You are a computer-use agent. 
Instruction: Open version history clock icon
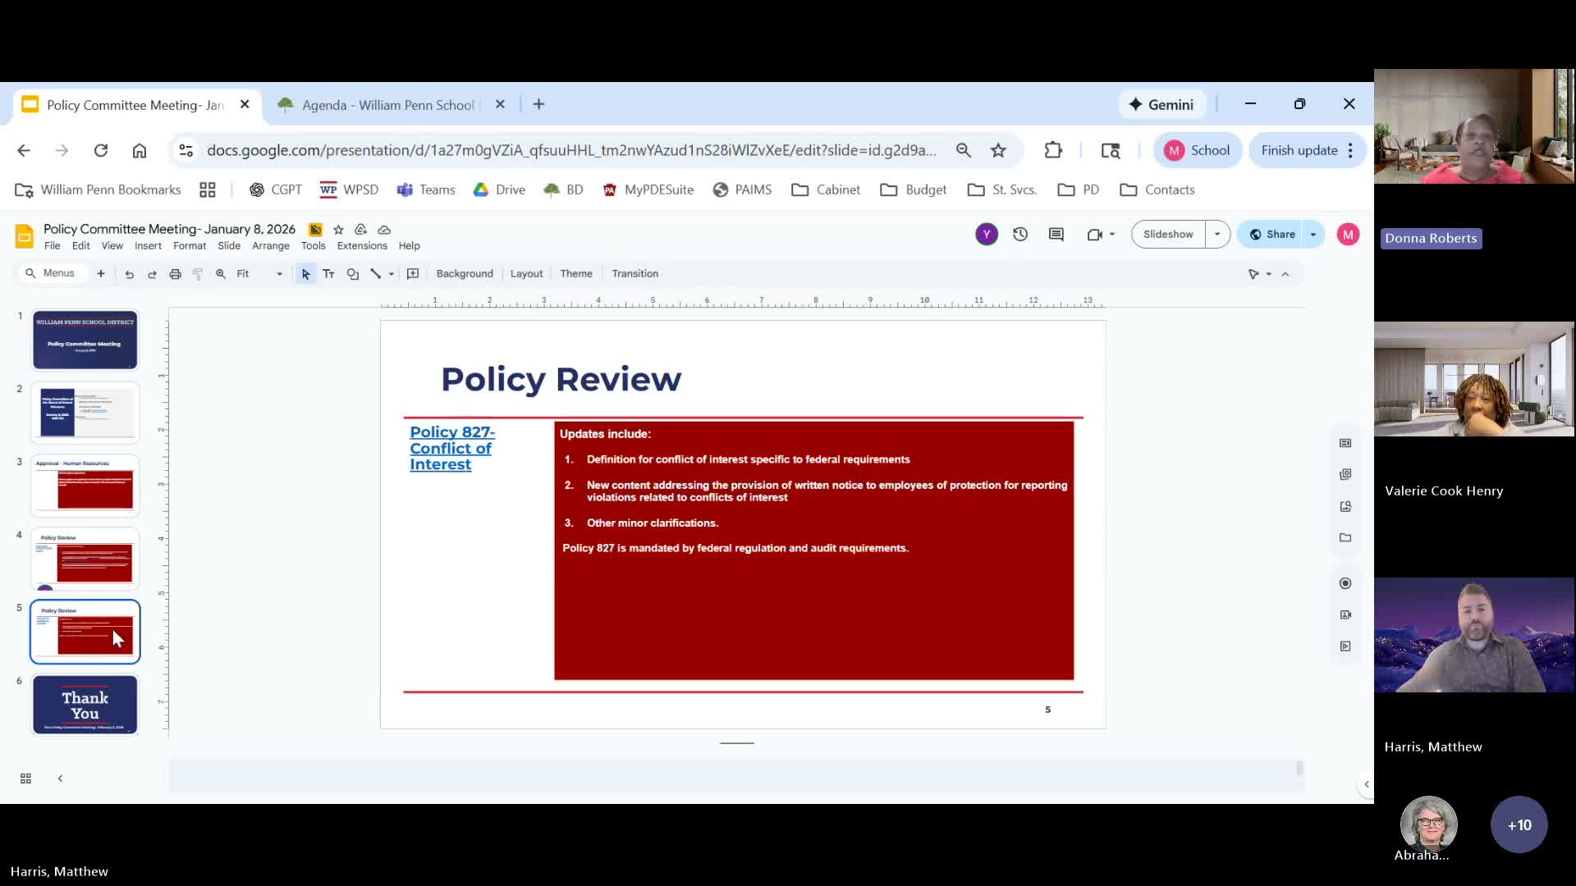(1020, 235)
